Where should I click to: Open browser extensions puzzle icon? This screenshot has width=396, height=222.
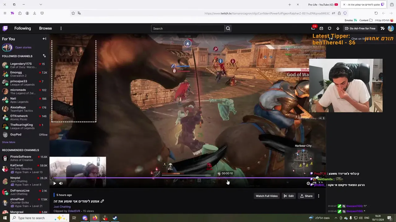(x=20, y=13)
